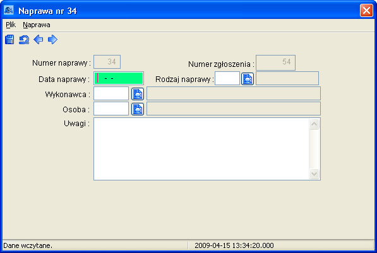The image size is (377, 253).
Task: Click the Undo/revert changes toolbar icon
Action: click(x=24, y=40)
